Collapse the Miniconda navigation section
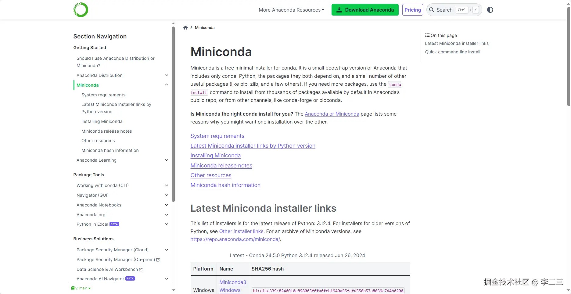This screenshot has height=294, width=571. click(x=167, y=85)
